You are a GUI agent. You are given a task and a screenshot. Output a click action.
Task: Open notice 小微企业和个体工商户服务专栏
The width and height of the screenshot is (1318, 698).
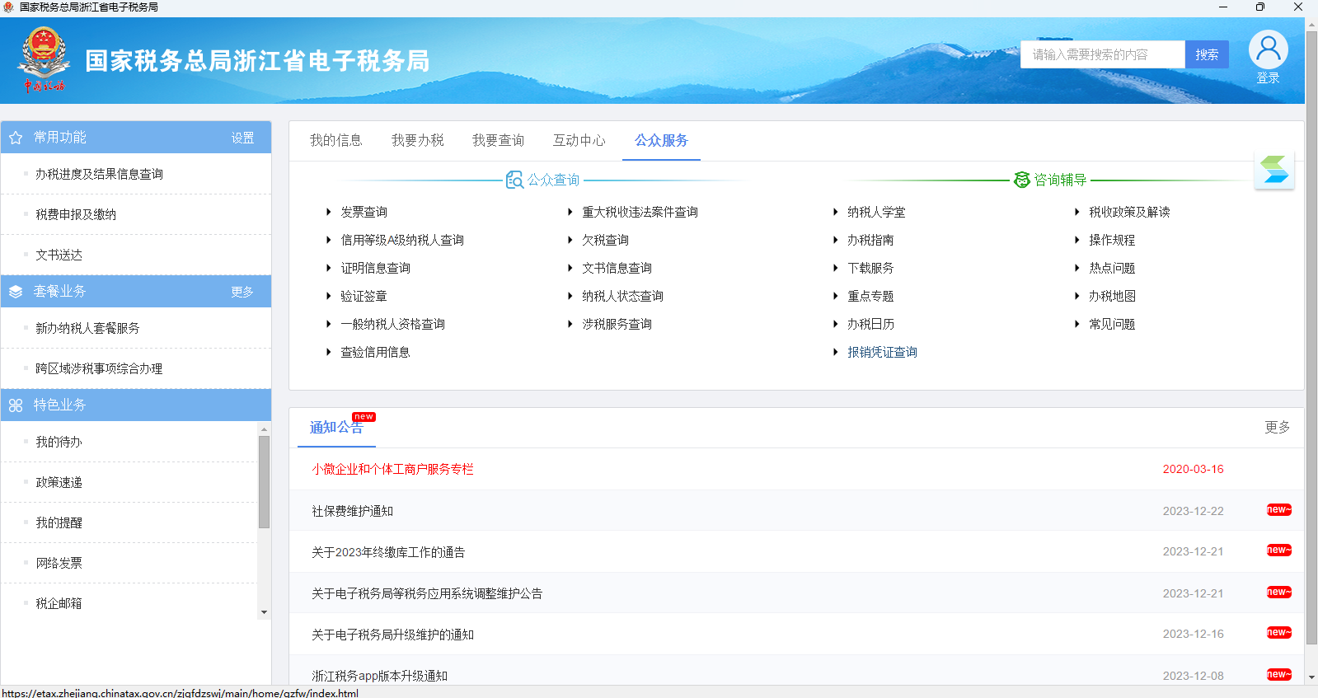pyautogui.click(x=392, y=469)
